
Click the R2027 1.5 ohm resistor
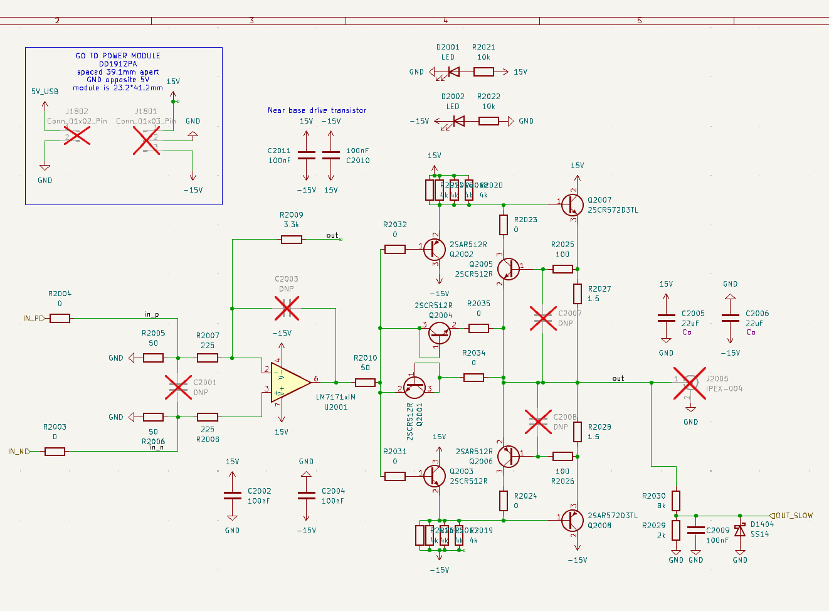coord(578,293)
